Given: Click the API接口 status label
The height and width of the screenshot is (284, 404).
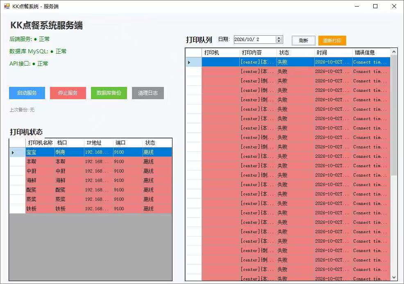Looking at the screenshot, I should [x=29, y=64].
